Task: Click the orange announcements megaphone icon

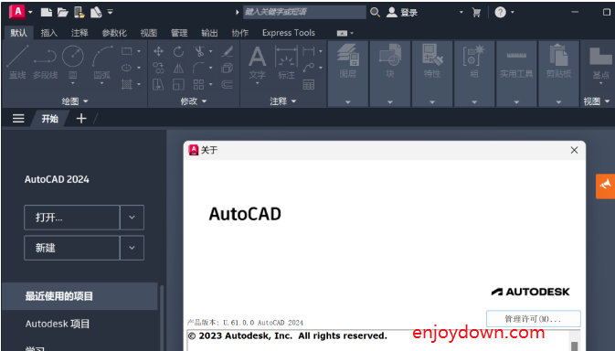Action: [605, 186]
